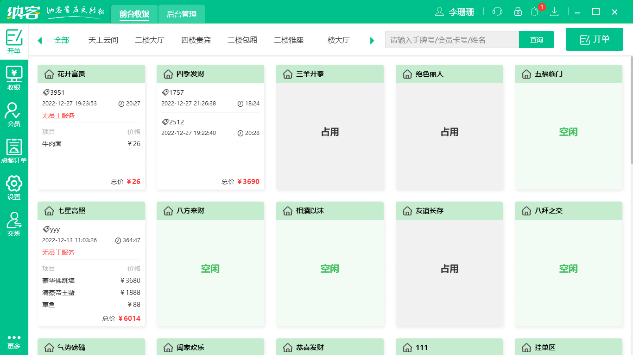Open the 设置 settings gear icon

tap(14, 188)
